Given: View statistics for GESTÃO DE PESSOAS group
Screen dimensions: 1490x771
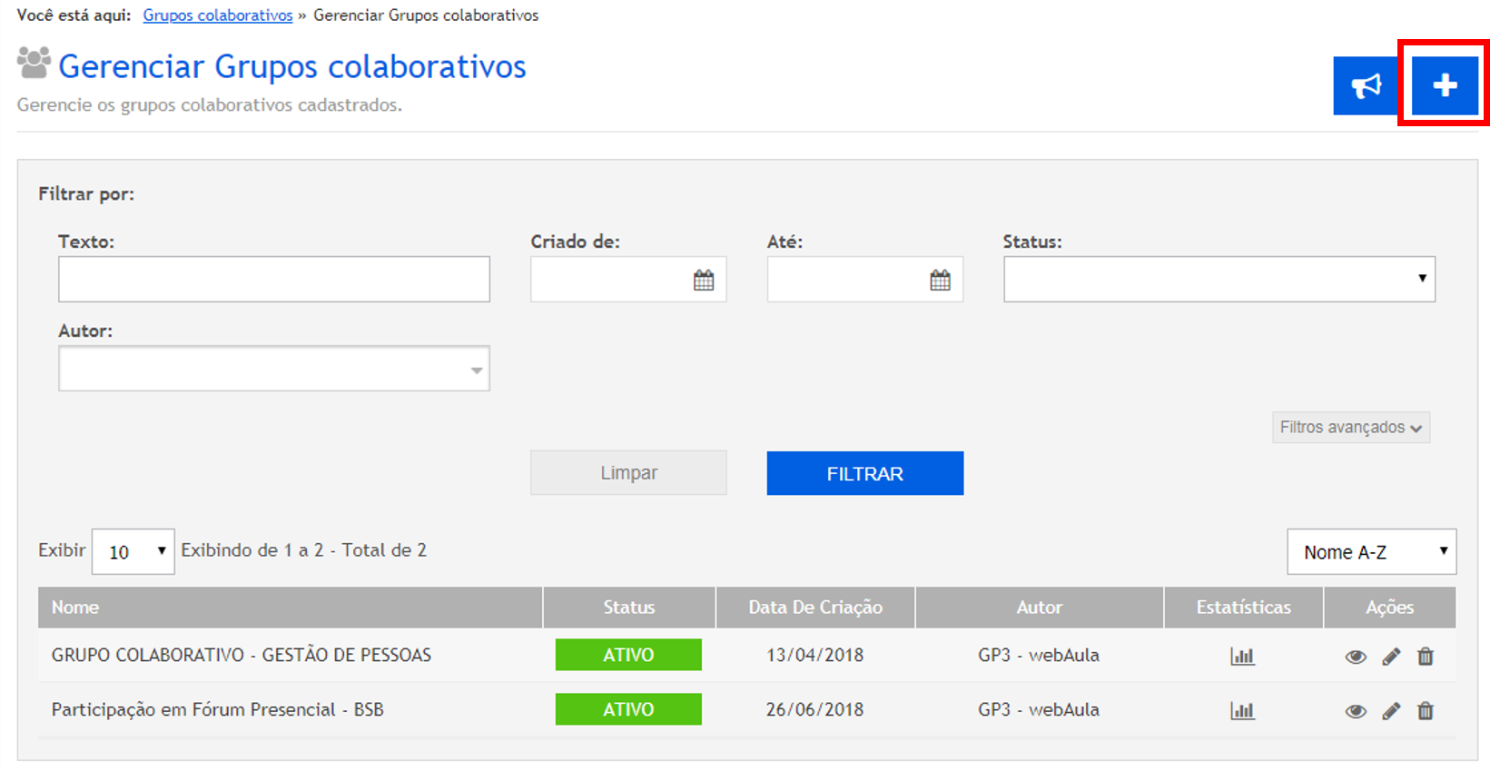Looking at the screenshot, I should tap(1242, 656).
